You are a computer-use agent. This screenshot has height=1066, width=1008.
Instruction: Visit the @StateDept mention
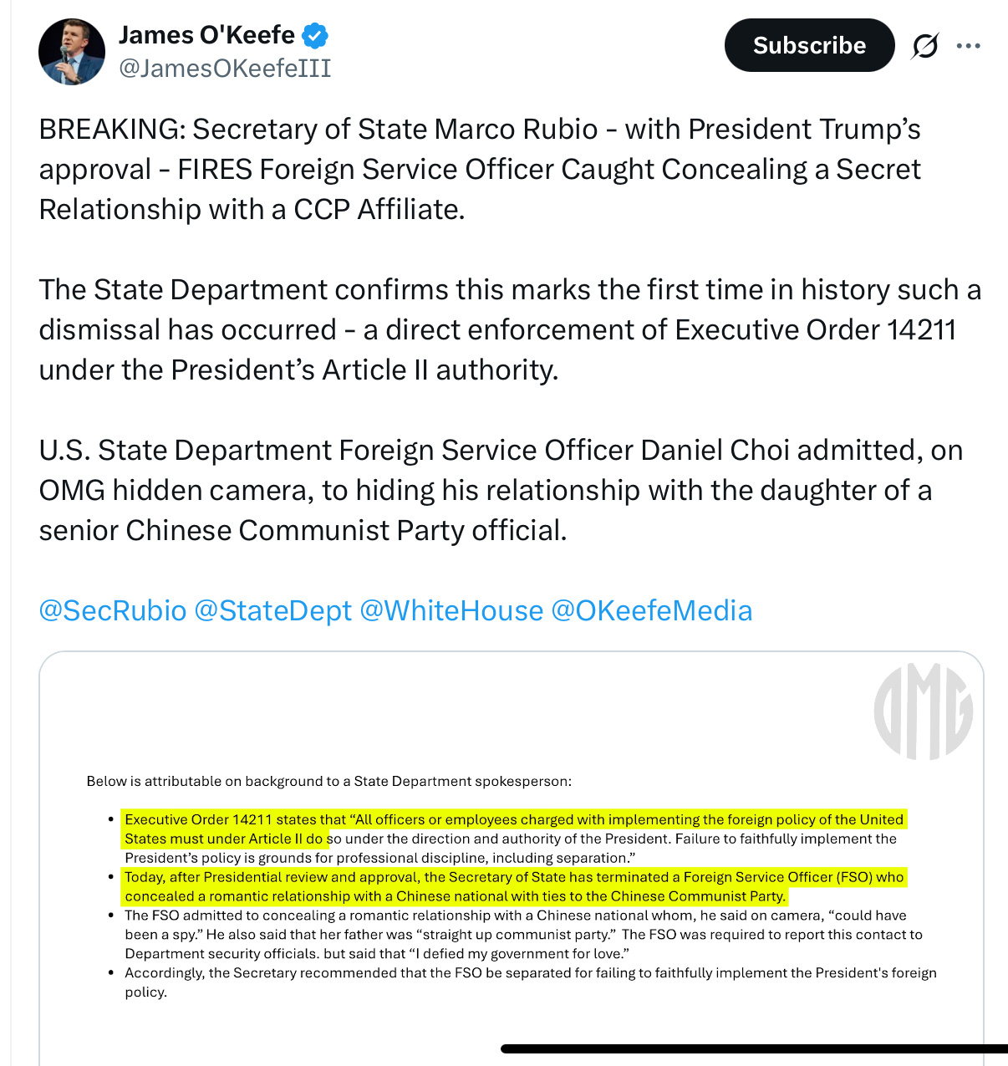(x=272, y=610)
